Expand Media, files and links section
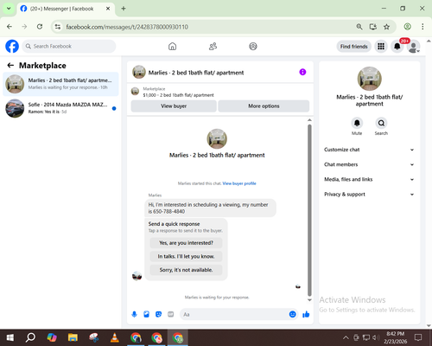432x346 pixels. [x=369, y=179]
